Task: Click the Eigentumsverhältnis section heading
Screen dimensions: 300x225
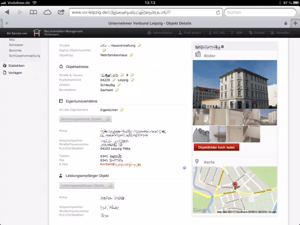Action: click(x=81, y=101)
